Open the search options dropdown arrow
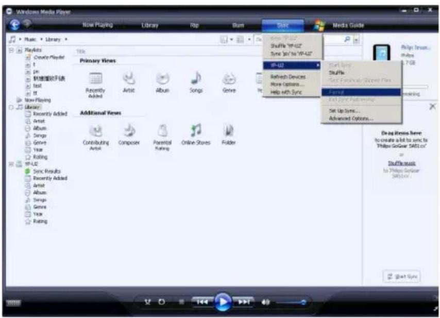Image resolution: width=440 pixels, height=318 pixels. tap(356, 40)
